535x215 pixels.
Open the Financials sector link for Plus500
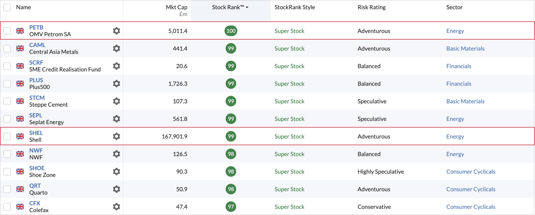(459, 84)
